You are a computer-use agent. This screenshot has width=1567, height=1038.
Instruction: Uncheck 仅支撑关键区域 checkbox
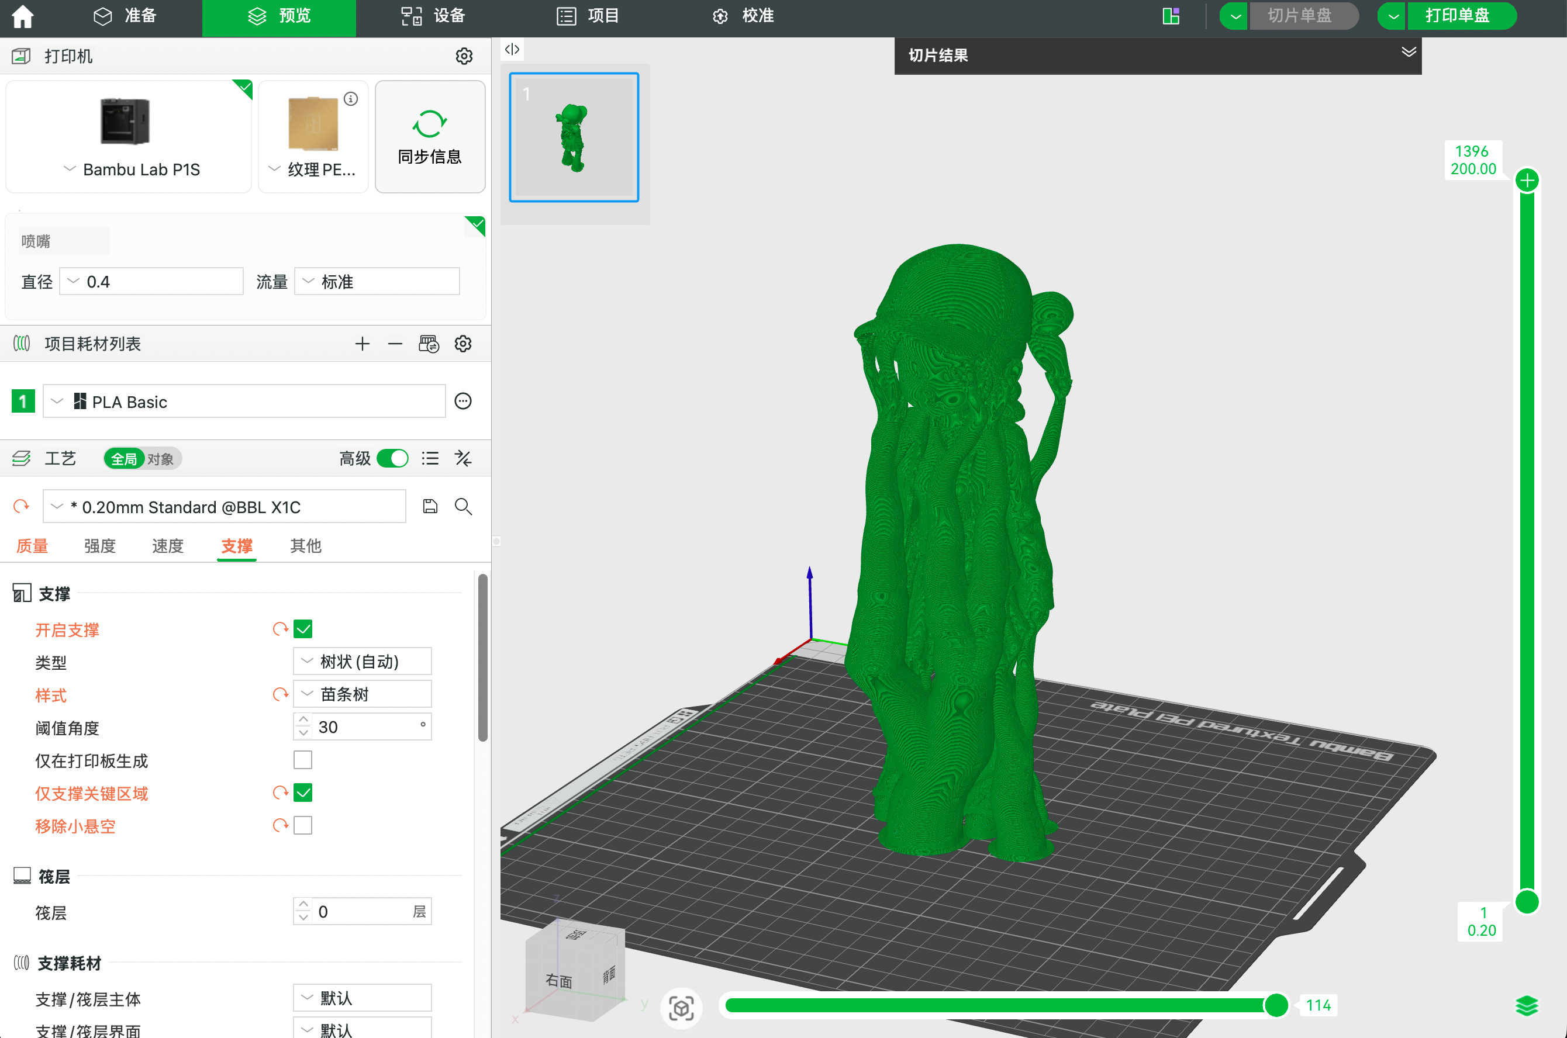pos(303,793)
